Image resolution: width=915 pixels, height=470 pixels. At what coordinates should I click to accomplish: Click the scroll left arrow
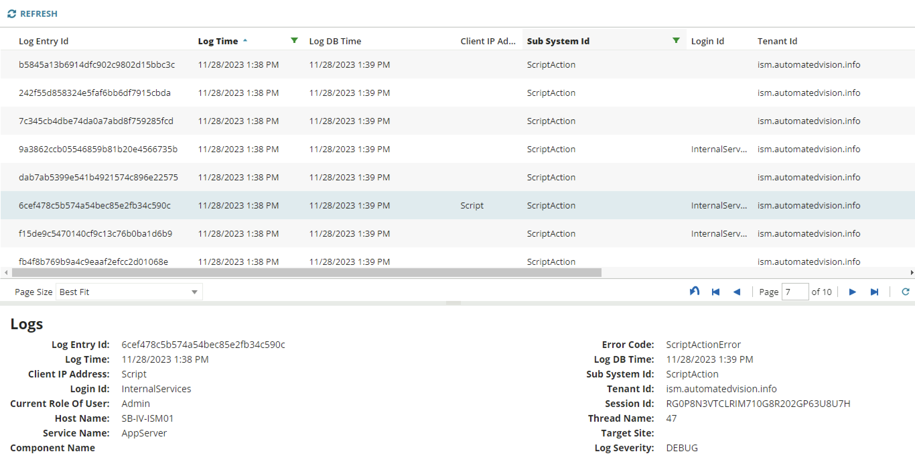click(x=6, y=272)
